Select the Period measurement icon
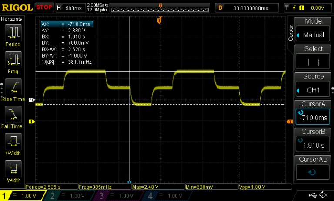This screenshot has height=201, width=334. pyautogui.click(x=13, y=32)
